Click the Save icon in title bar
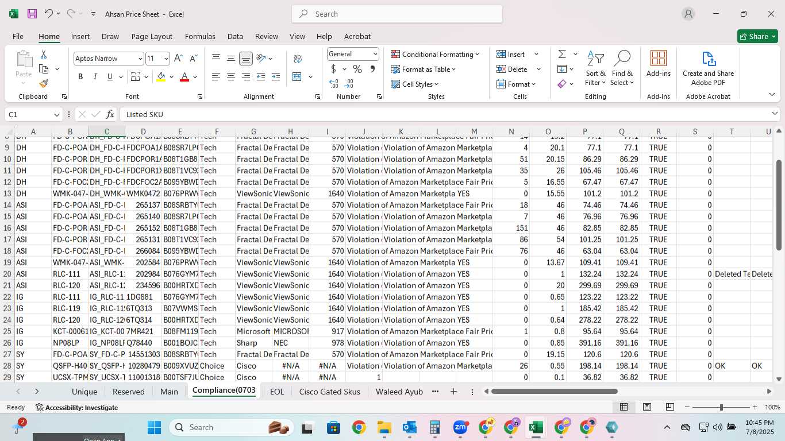Screen dimensions: 785x441 (x=32, y=14)
